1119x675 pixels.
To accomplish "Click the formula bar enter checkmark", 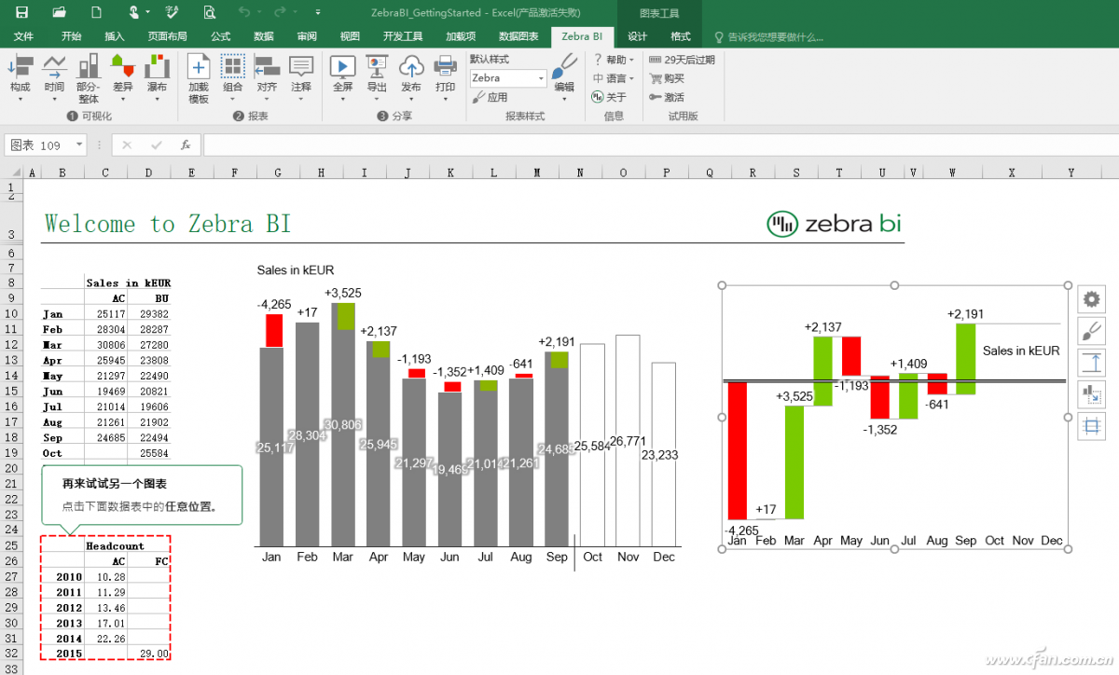I will tap(157, 145).
